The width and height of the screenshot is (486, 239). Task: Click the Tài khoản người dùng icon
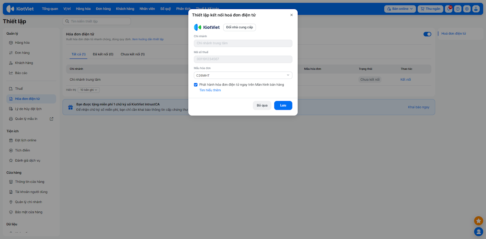pos(11,192)
